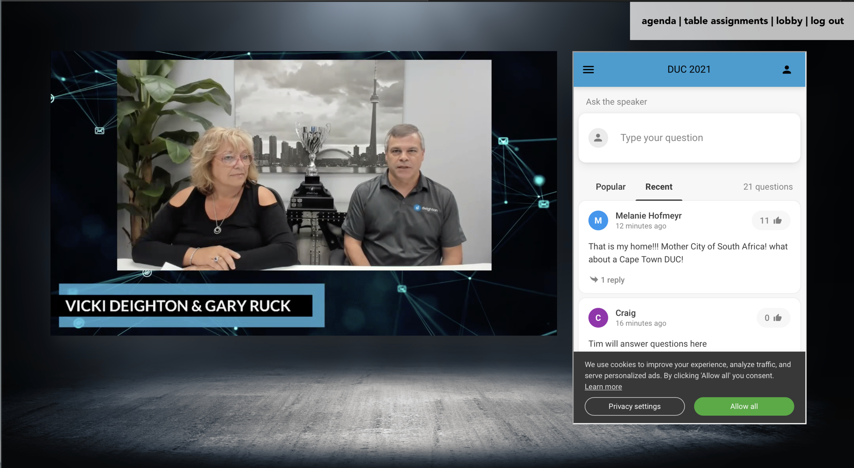The image size is (854, 468).
Task: Click the reply arrow icon under Melanie's question
Action: click(x=594, y=280)
